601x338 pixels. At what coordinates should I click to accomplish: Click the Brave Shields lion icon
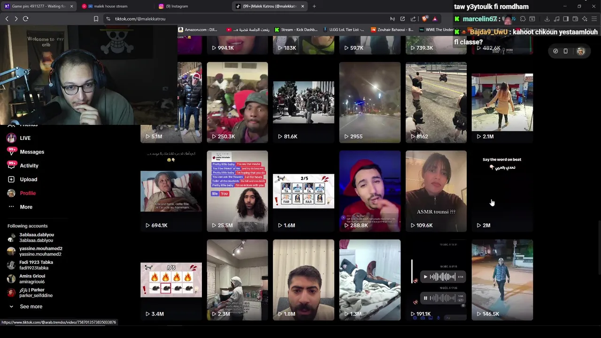click(x=424, y=19)
